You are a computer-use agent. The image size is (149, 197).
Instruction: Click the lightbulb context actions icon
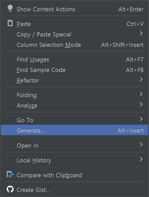10,8
